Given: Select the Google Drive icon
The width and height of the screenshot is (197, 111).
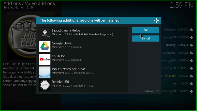Looking at the screenshot, I should click(x=45, y=46).
